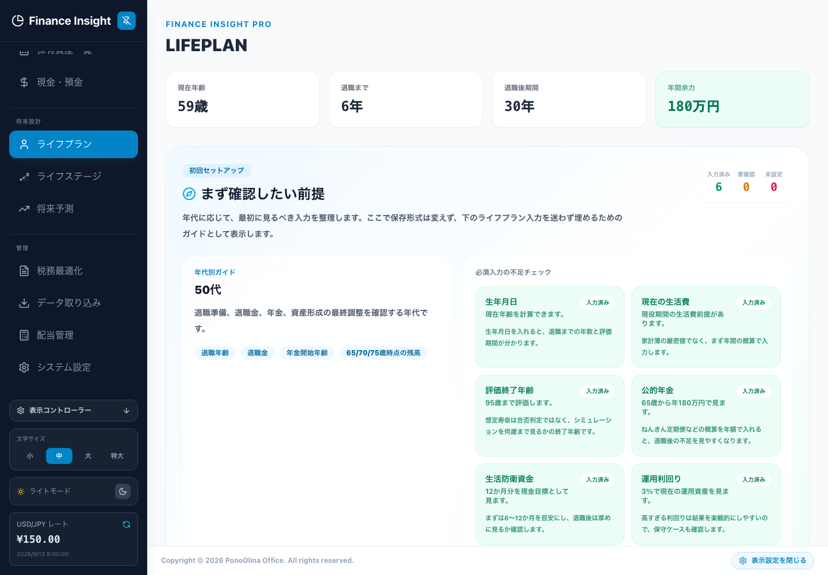Viewport: 828px width, 575px height.
Task: Set font size to 中
Action: (59, 456)
